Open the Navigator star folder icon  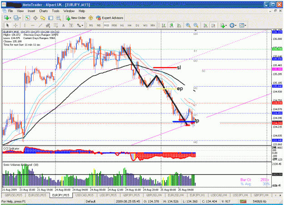point(43,18)
